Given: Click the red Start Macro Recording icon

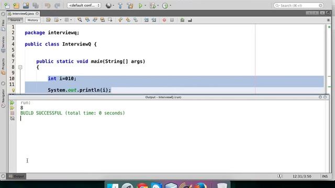Looking at the screenshot, I should 164,20.
